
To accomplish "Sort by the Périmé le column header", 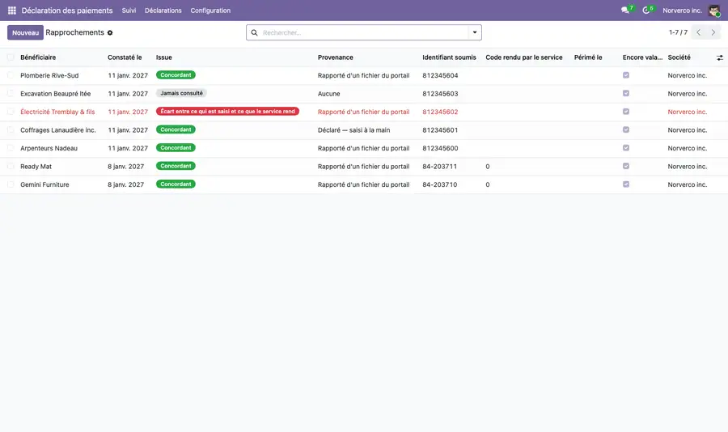I will coord(588,57).
